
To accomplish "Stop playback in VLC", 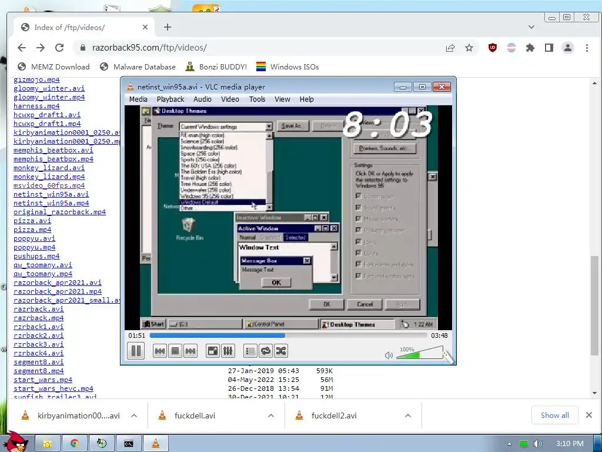I will pyautogui.click(x=175, y=351).
